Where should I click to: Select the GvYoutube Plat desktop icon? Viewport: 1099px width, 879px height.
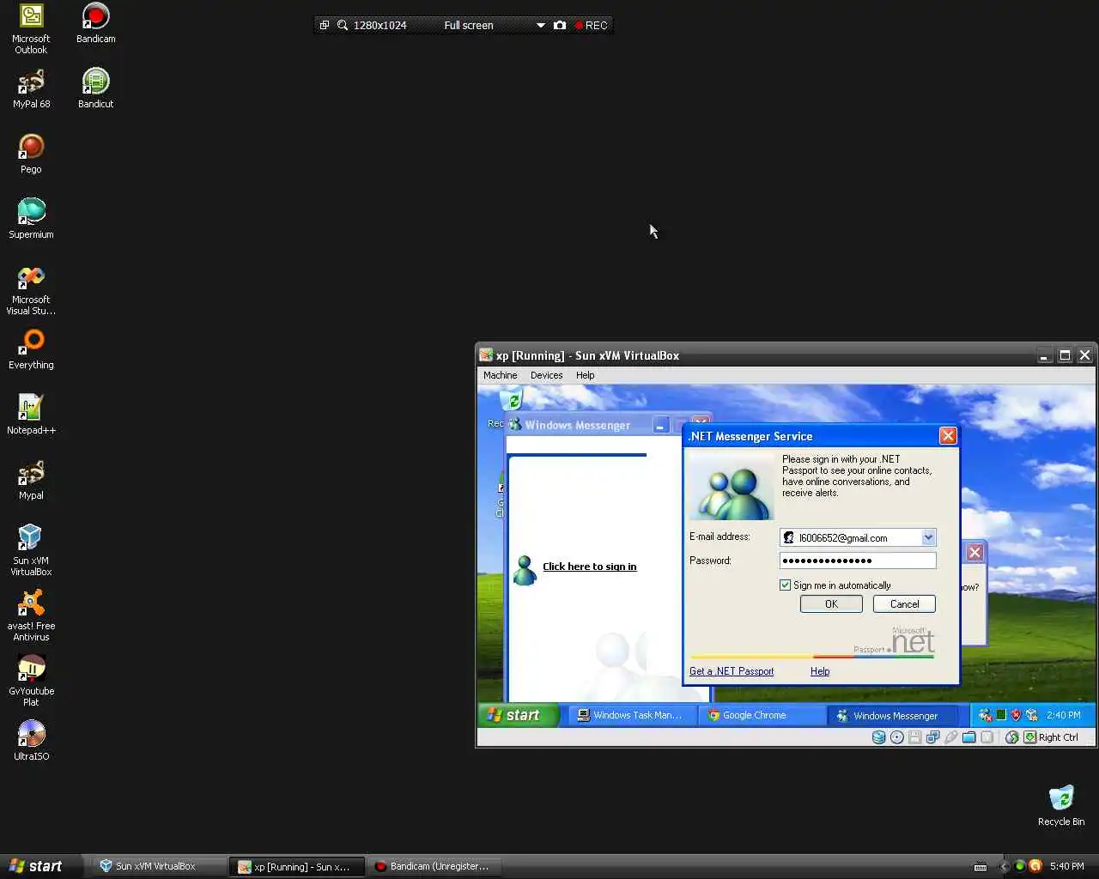(x=31, y=681)
